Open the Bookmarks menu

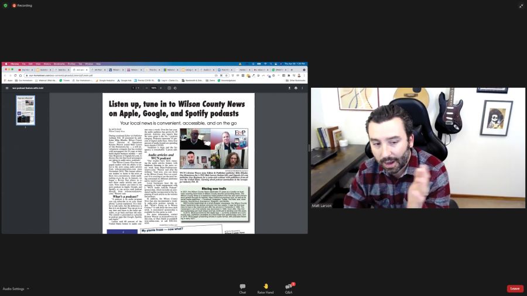(59, 64)
